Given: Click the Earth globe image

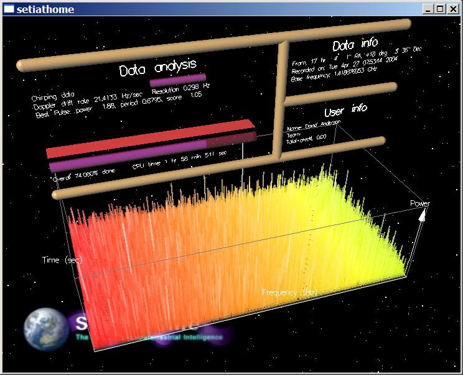Looking at the screenshot, I should point(46,329).
